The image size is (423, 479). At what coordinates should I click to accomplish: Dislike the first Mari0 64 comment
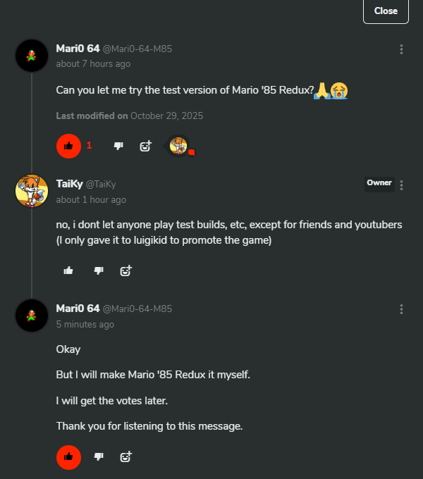click(118, 146)
